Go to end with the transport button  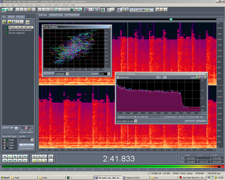tap(20, 161)
